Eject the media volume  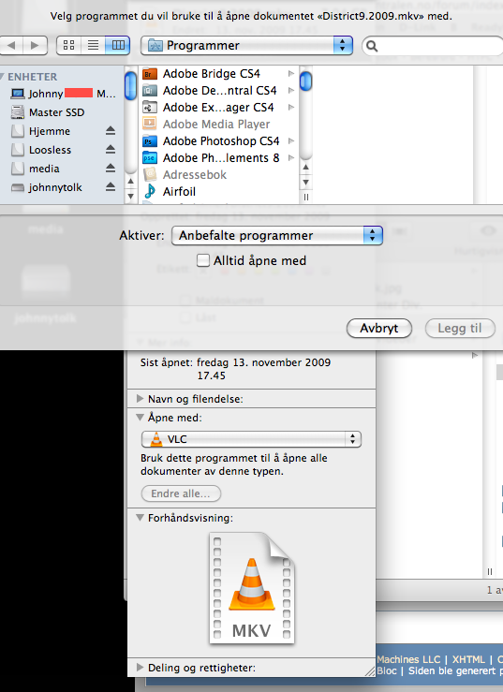pyautogui.click(x=111, y=169)
